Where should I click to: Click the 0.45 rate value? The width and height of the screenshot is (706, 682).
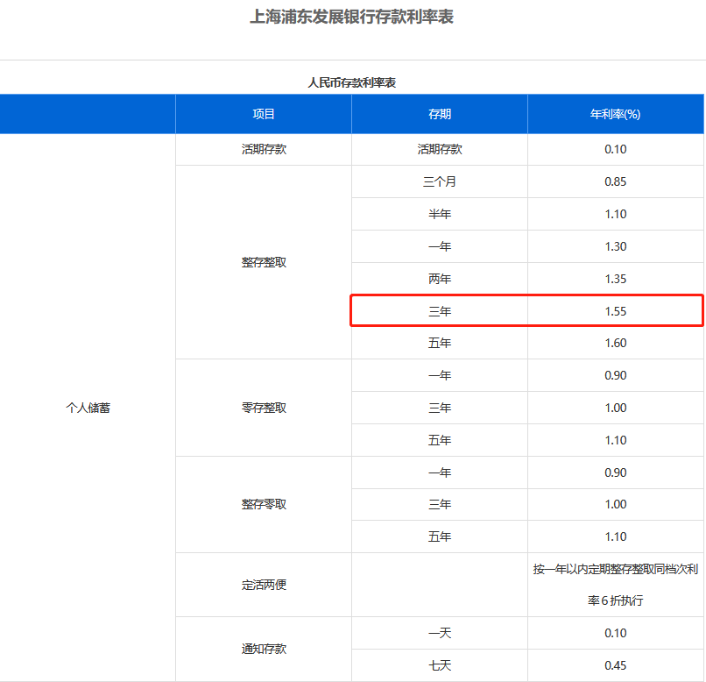[x=616, y=665]
